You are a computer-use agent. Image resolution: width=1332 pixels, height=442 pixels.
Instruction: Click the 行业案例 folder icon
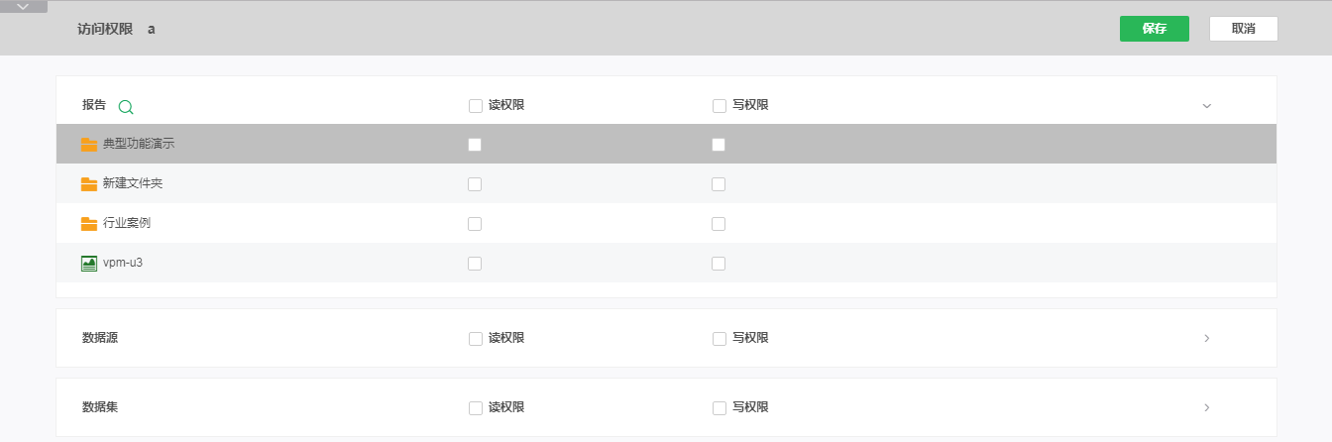click(89, 224)
